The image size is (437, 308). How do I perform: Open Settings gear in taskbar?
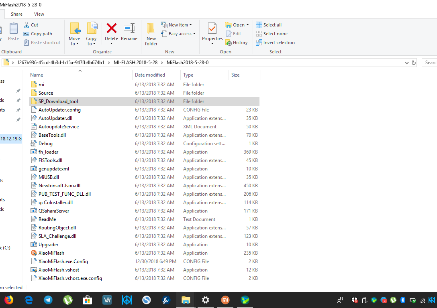[205, 300]
